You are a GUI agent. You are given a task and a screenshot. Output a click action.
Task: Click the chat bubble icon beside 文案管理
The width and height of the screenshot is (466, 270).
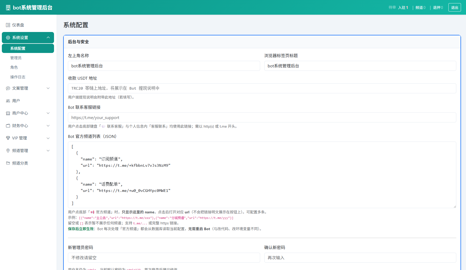[8, 88]
